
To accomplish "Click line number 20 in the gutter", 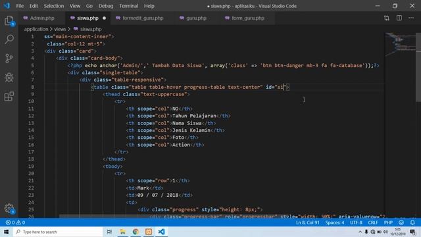I will point(31,174).
